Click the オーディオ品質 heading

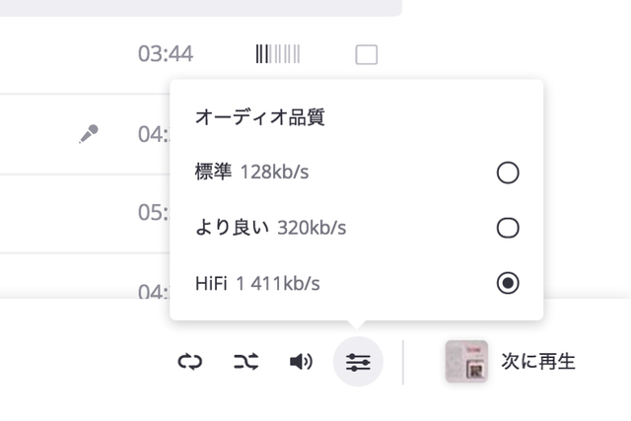coord(260,118)
